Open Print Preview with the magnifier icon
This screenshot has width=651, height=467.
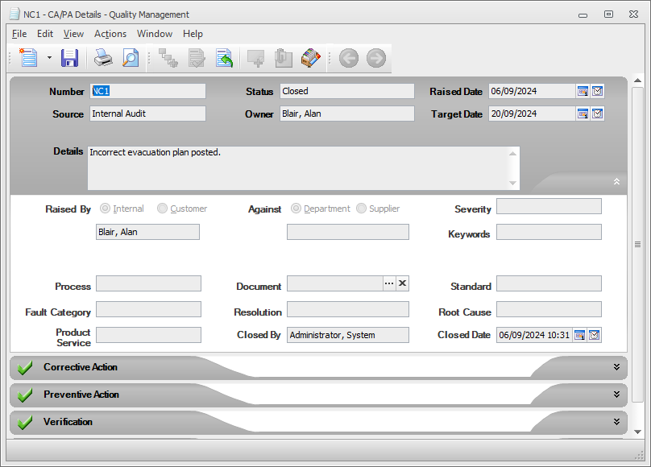131,58
